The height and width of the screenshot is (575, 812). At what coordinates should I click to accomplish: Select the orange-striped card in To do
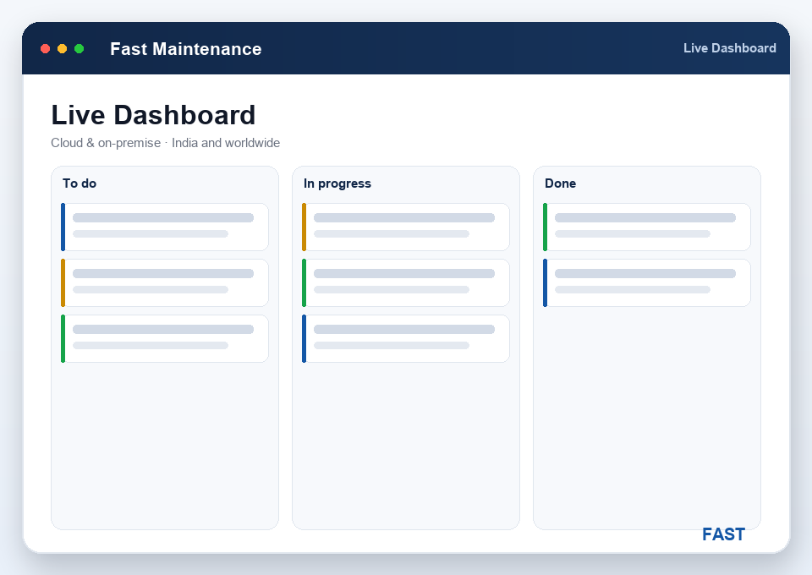tap(165, 283)
